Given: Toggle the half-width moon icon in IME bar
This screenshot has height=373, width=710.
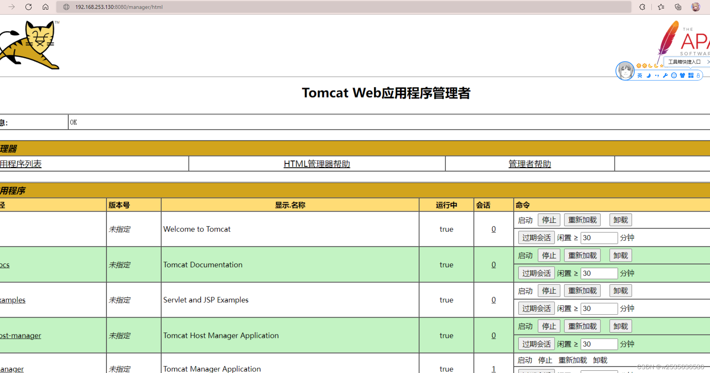Looking at the screenshot, I should click(649, 76).
